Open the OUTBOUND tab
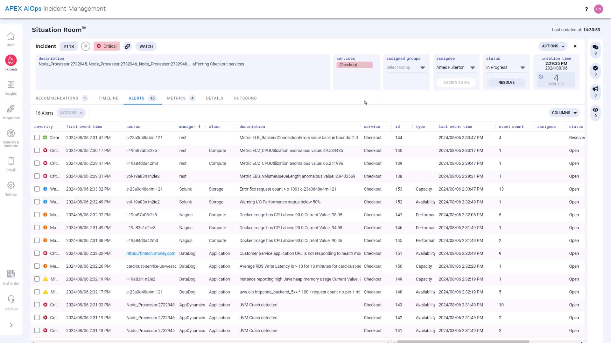The height and width of the screenshot is (343, 611). (x=245, y=98)
